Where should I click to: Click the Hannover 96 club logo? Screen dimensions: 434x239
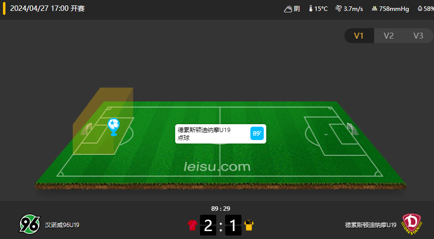pos(30,224)
